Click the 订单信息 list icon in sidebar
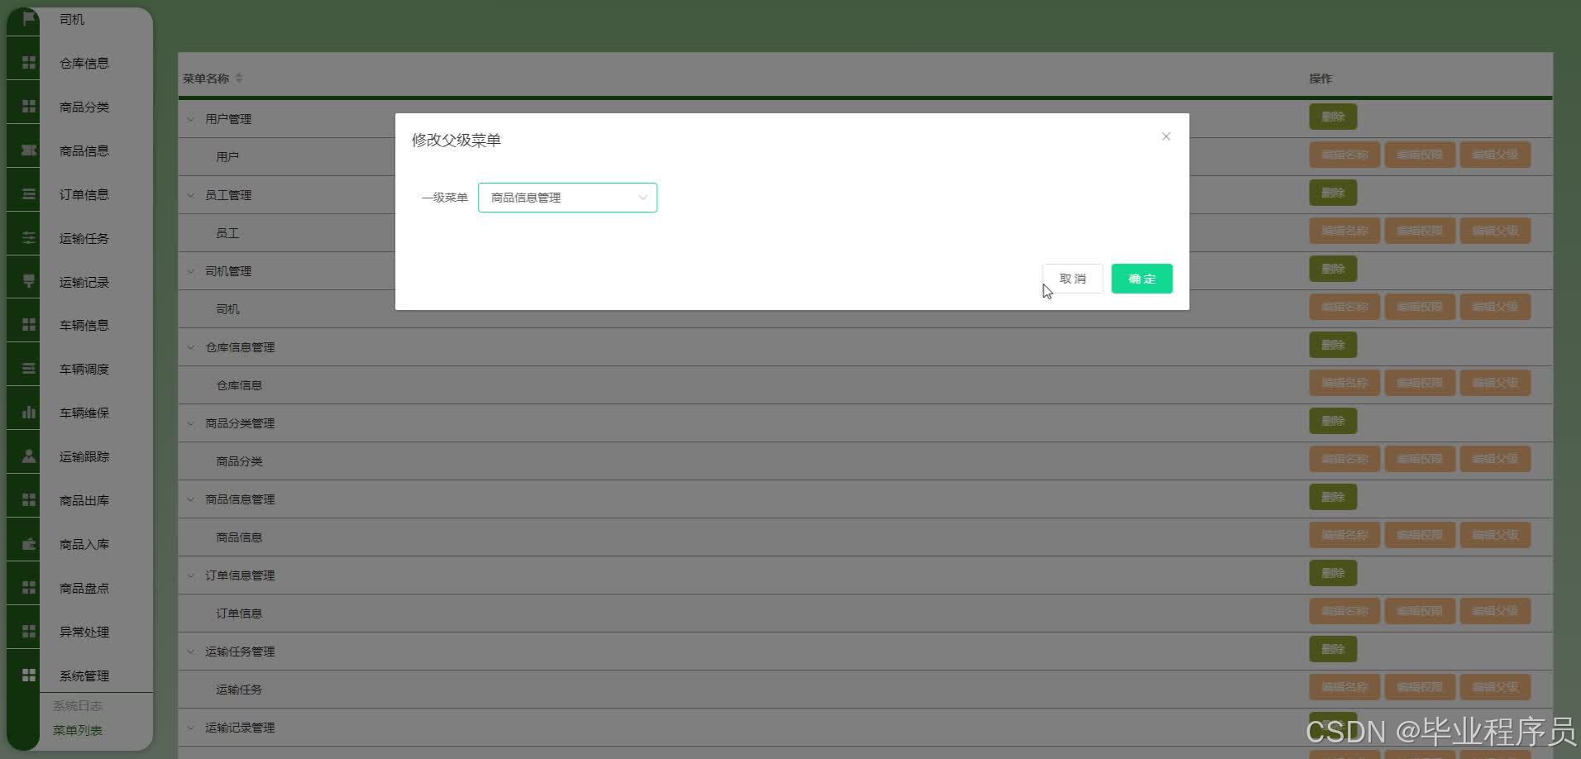This screenshot has height=759, width=1581. tap(29, 194)
